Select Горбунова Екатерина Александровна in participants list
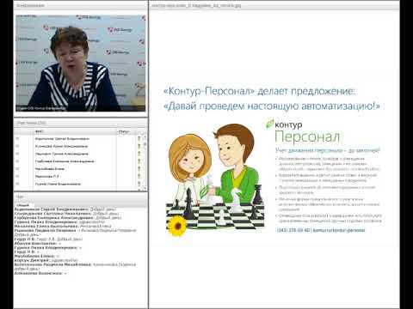Viewport: 413px width, 309px height. pyautogui.click(x=65, y=161)
